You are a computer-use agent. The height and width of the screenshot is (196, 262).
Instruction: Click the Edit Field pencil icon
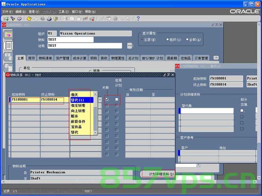(102, 19)
